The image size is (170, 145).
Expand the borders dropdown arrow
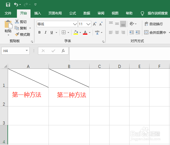[68, 32]
